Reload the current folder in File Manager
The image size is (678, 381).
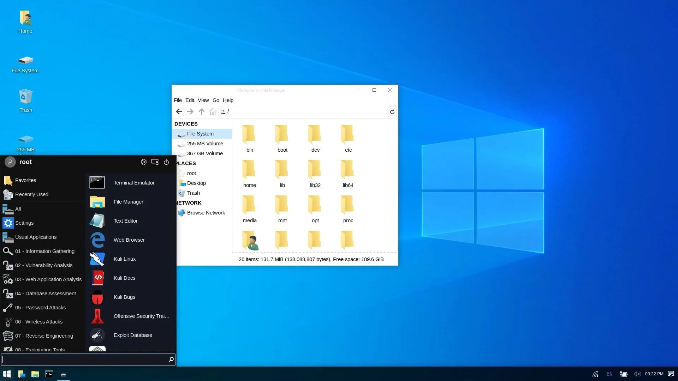click(392, 111)
